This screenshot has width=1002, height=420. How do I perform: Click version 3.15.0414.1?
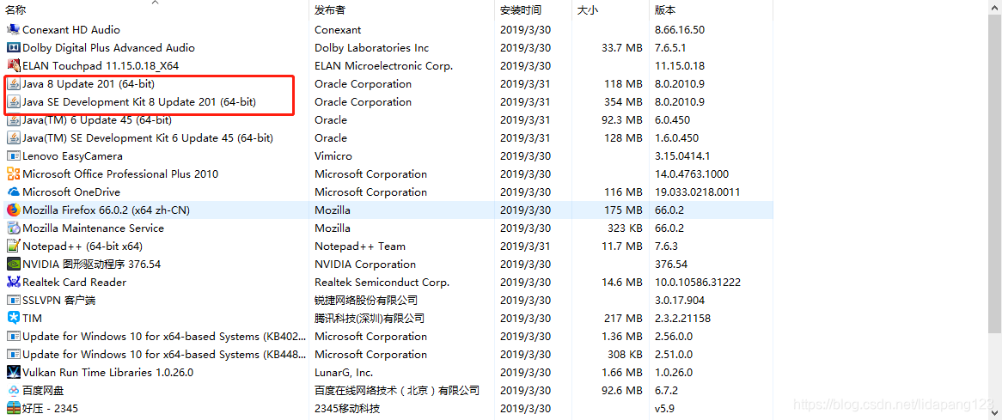click(x=682, y=155)
